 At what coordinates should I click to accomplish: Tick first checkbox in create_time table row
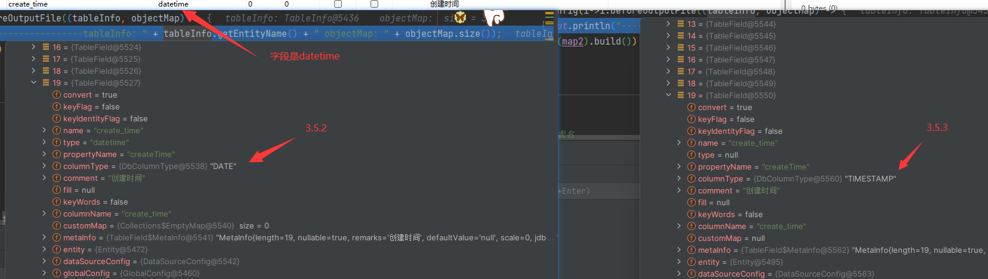tap(338, 4)
